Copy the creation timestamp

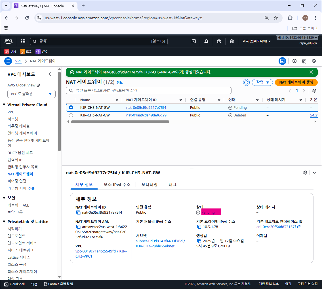199,241
